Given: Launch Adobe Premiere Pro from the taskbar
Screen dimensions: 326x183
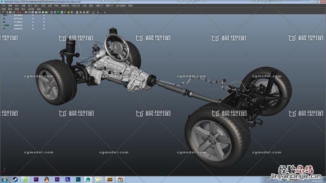Looking at the screenshot, I should [36, 179].
